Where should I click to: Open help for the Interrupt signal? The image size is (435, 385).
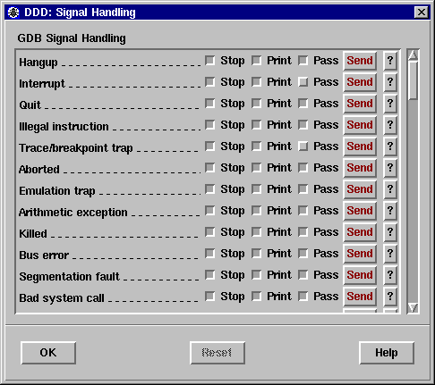390,82
